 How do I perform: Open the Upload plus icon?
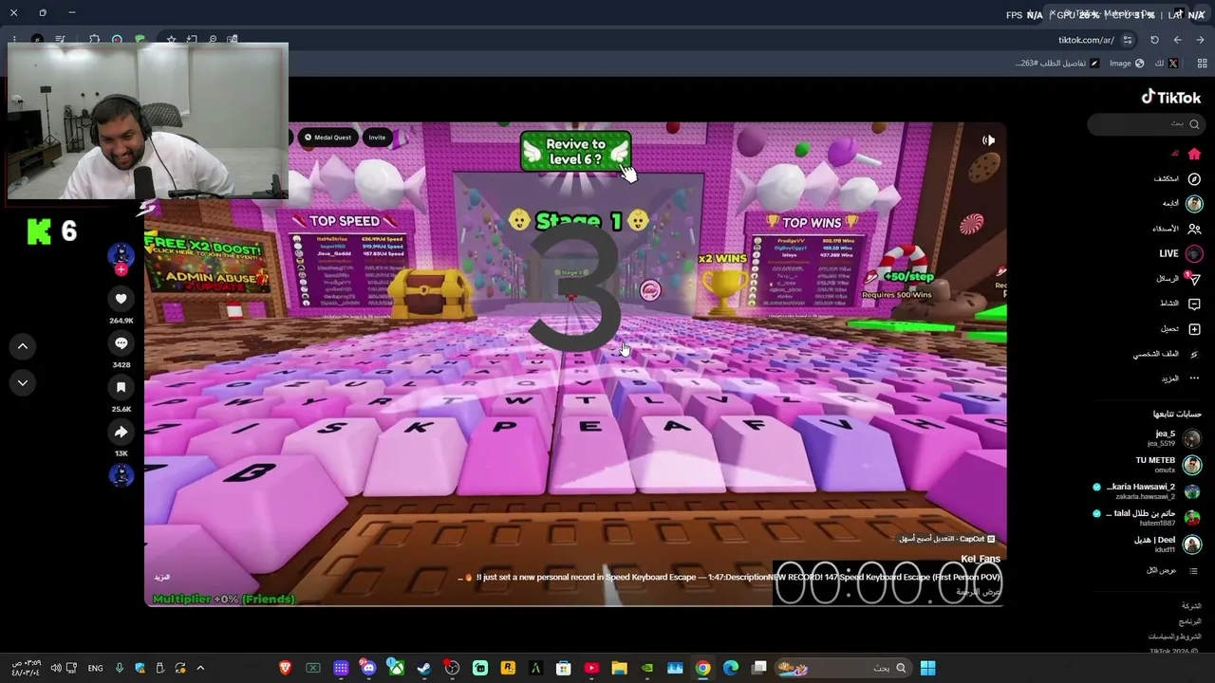point(1194,329)
